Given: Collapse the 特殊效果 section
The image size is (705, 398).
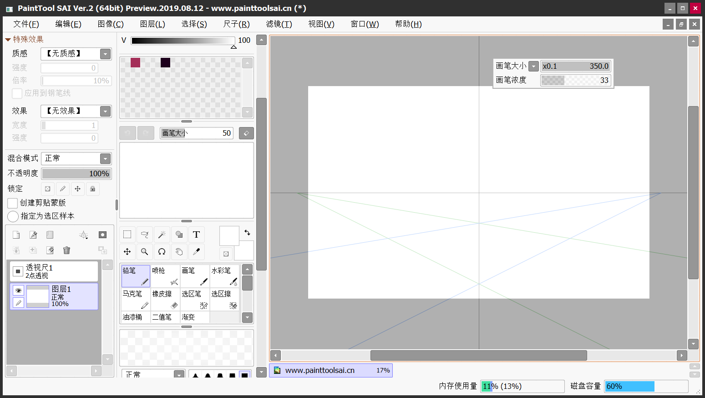Looking at the screenshot, I should pyautogui.click(x=8, y=40).
